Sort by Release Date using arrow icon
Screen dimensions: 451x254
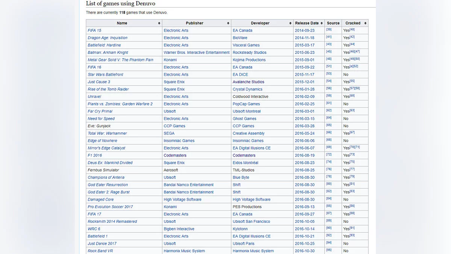click(321, 23)
